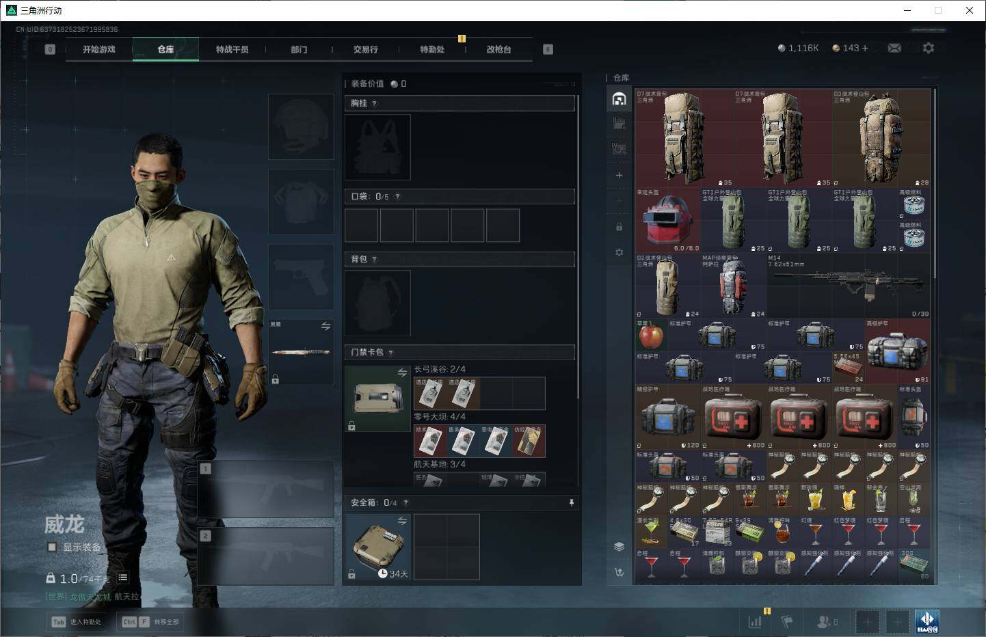986x637 pixels.
Task: Click the equipment panel scrollbar
Action: (578, 246)
